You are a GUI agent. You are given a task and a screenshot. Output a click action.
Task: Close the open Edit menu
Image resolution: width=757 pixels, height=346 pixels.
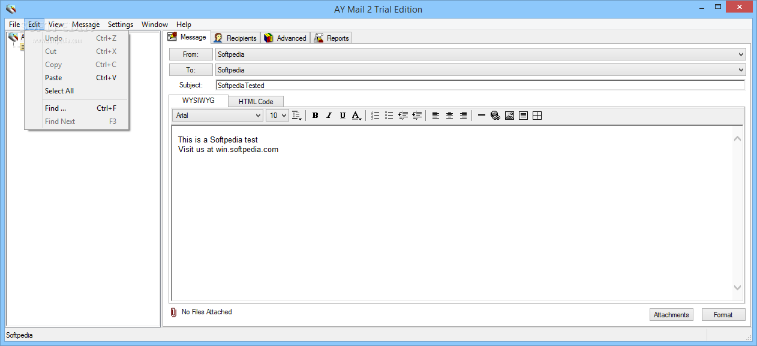coord(34,25)
